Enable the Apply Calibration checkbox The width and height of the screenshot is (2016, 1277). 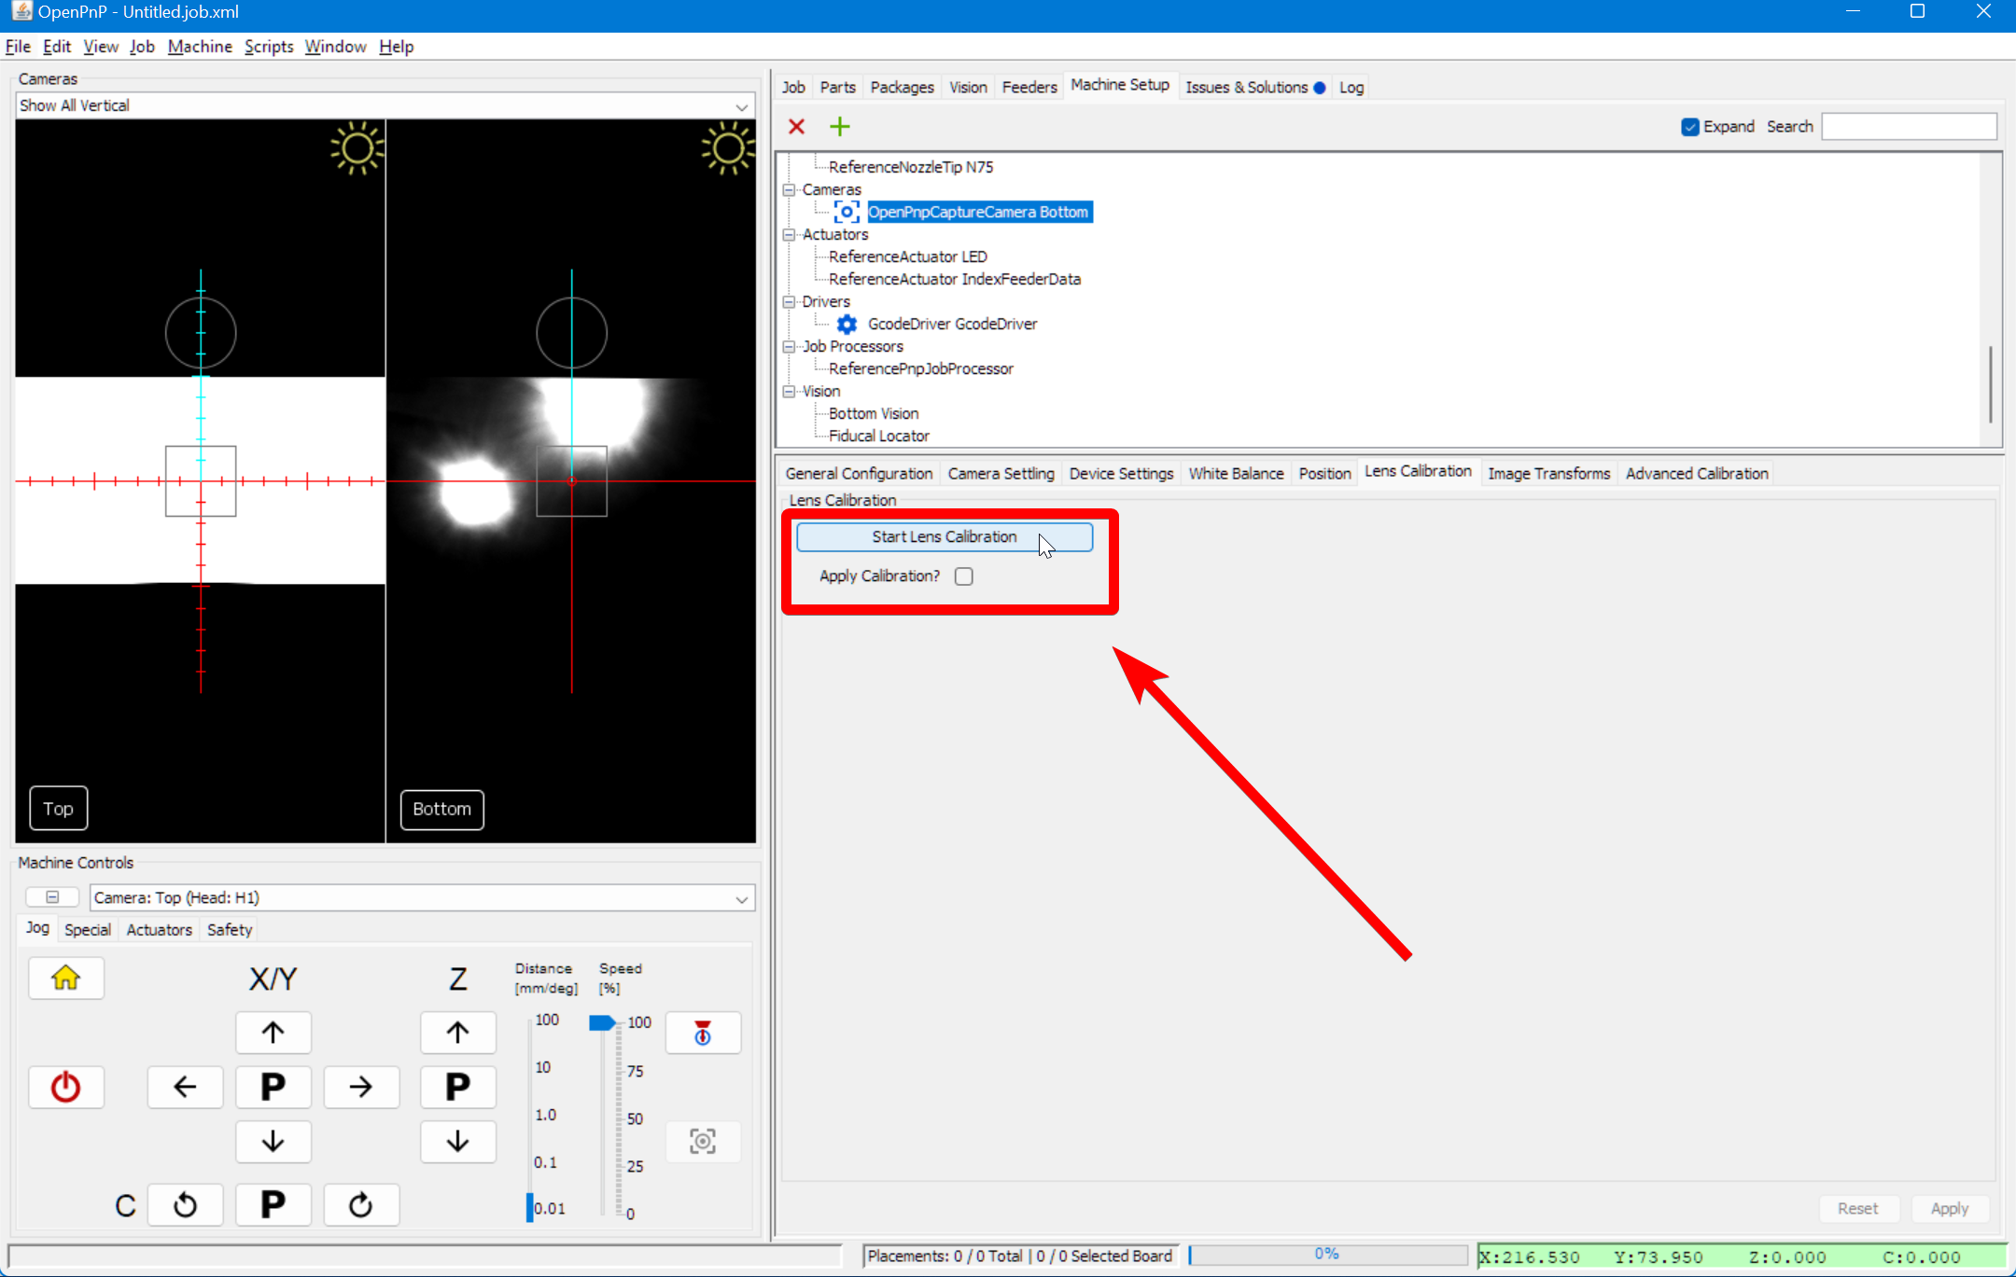[963, 576]
